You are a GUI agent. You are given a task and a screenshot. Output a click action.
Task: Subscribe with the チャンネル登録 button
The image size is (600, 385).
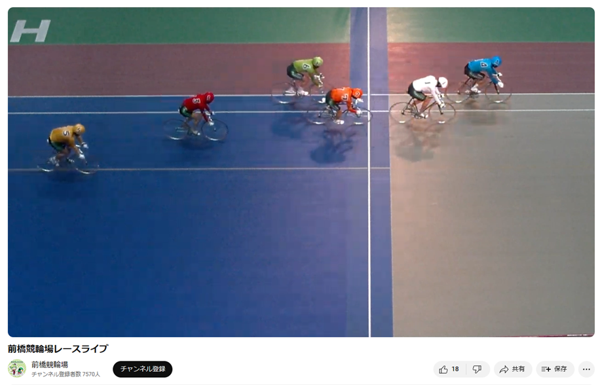coord(143,369)
